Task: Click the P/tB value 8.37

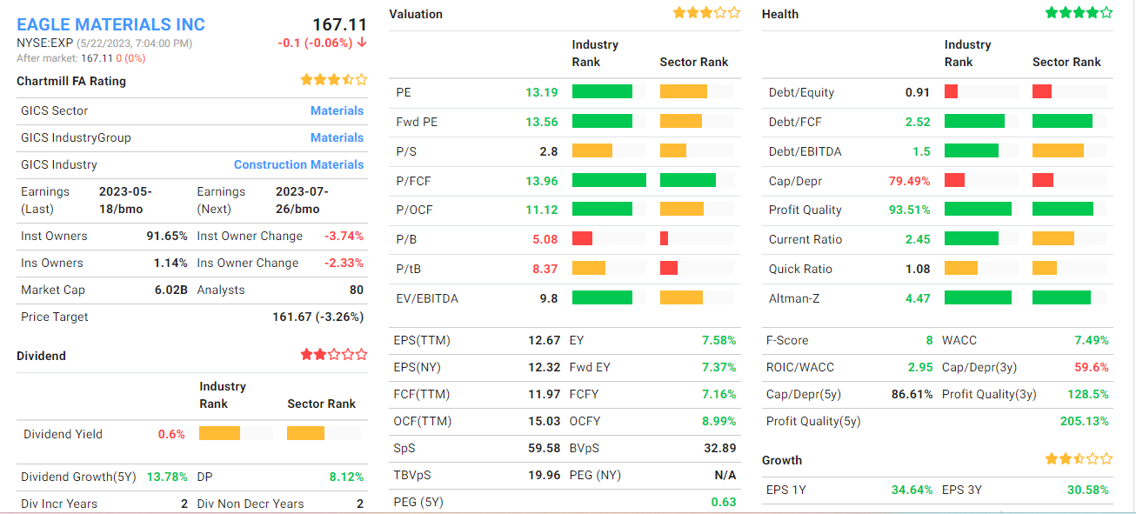Action: pos(545,269)
